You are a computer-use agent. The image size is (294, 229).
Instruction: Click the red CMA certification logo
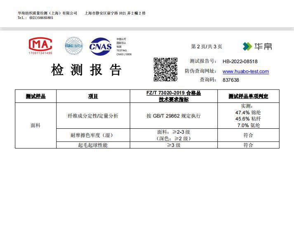40,45
